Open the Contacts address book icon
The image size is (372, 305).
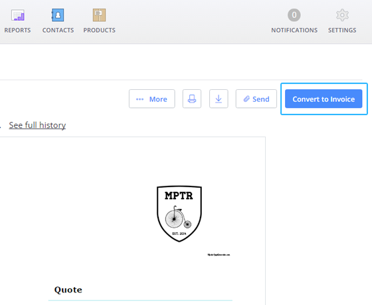58,15
